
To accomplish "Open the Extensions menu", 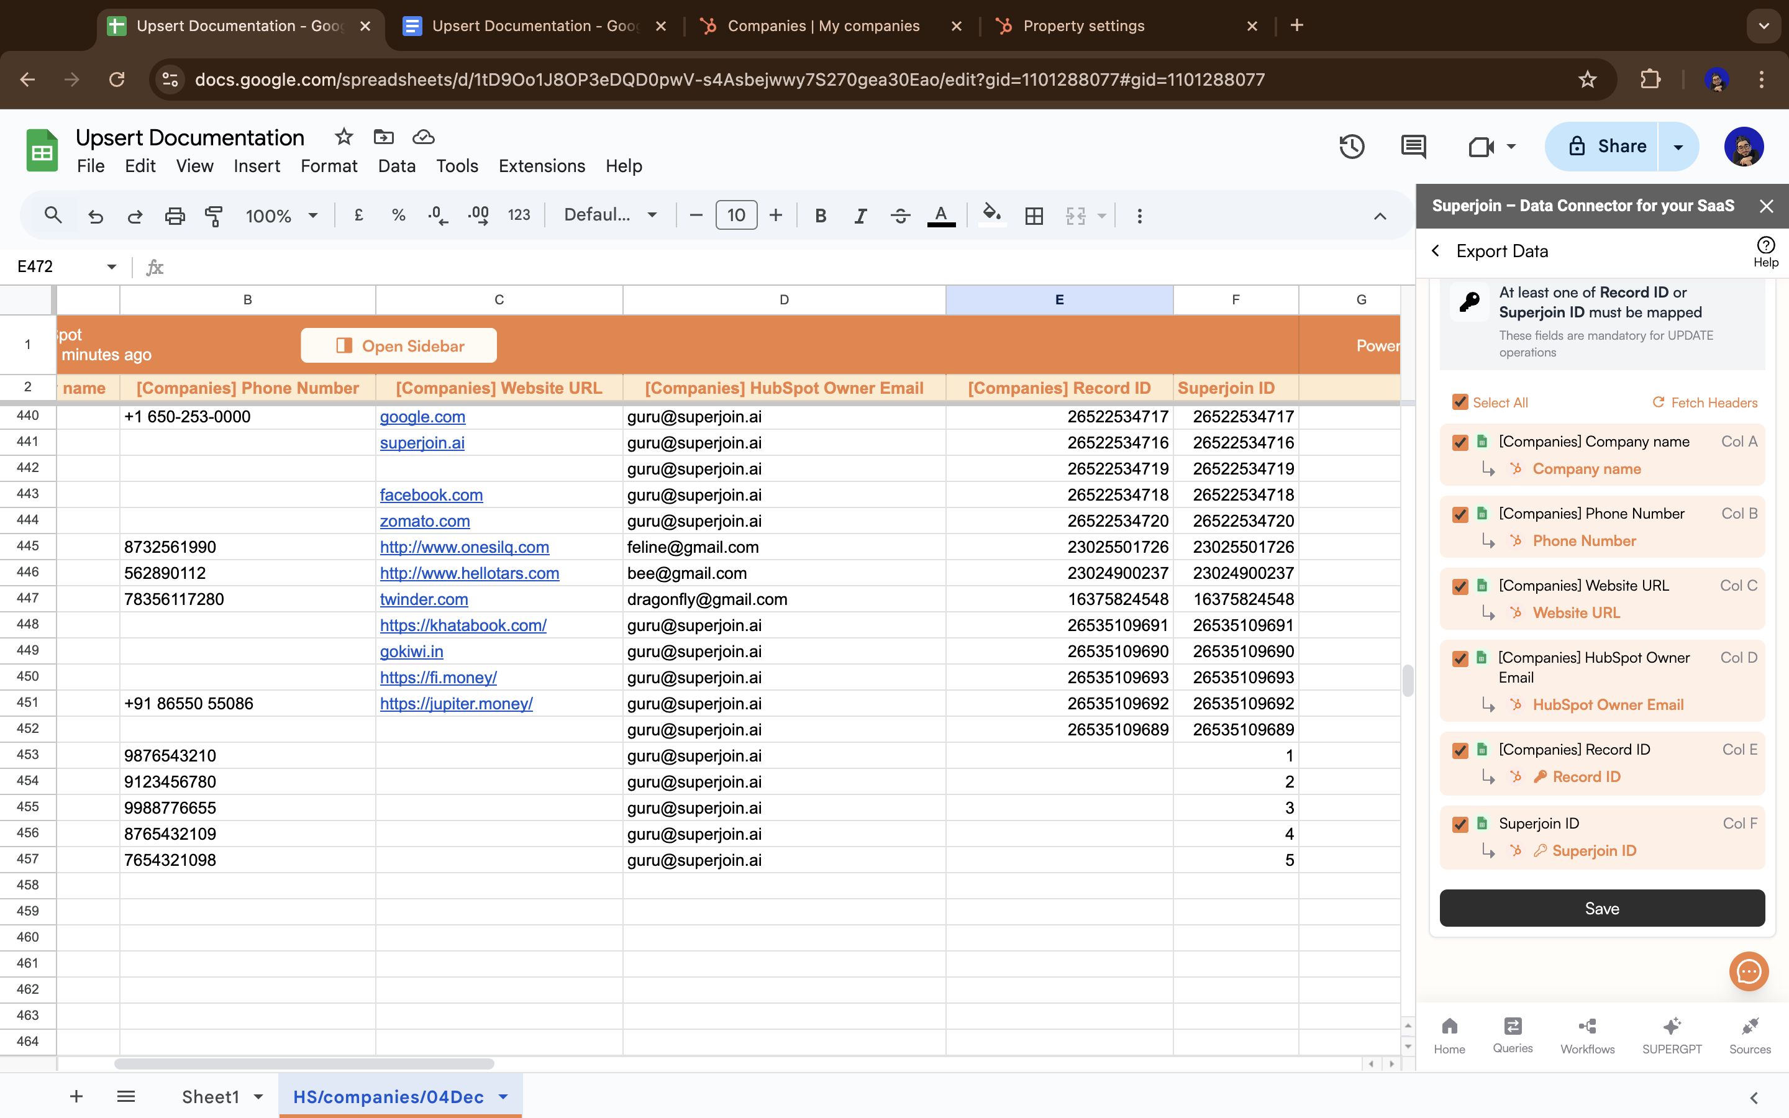I will coord(541,166).
